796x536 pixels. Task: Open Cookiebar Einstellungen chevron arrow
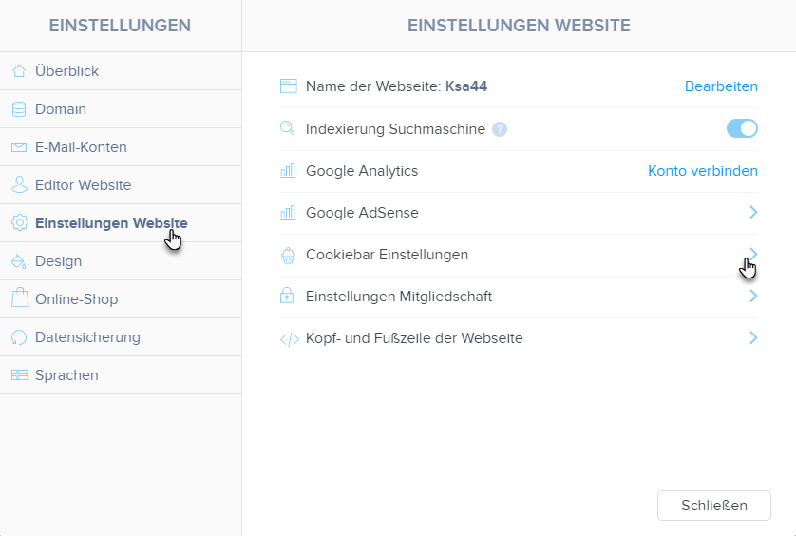(752, 254)
